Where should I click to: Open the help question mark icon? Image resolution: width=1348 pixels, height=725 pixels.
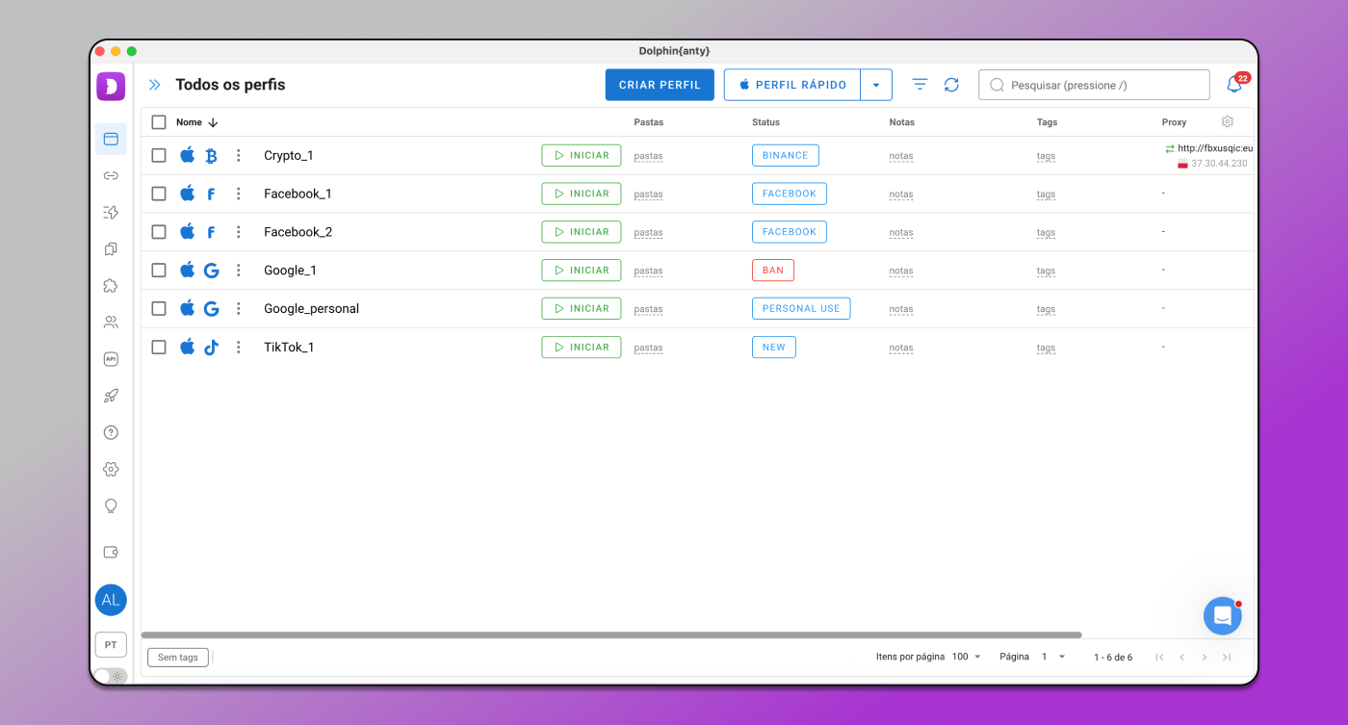pos(111,432)
